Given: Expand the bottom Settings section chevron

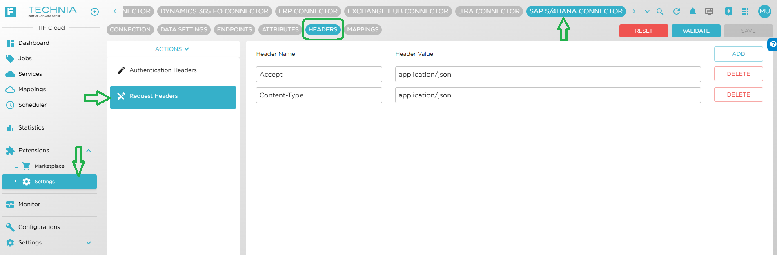Looking at the screenshot, I should (x=89, y=243).
